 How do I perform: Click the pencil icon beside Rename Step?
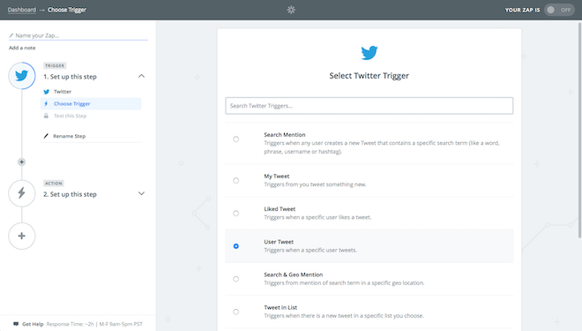tap(46, 136)
